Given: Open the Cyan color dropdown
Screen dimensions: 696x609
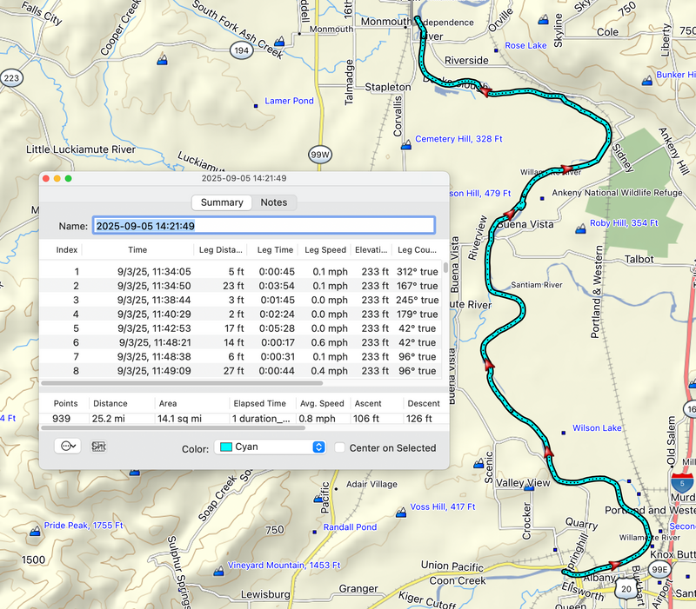Looking at the screenshot, I should tap(270, 447).
